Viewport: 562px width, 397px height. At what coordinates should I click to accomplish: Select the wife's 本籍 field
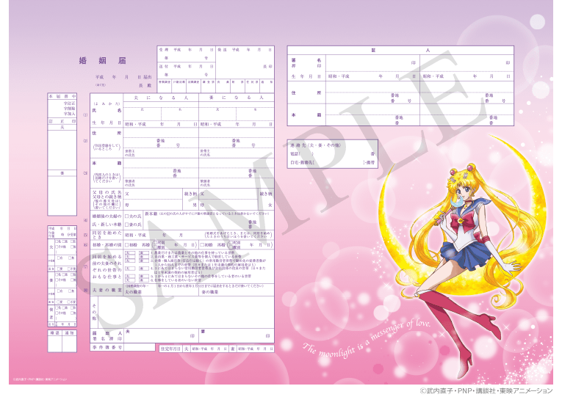(236, 173)
